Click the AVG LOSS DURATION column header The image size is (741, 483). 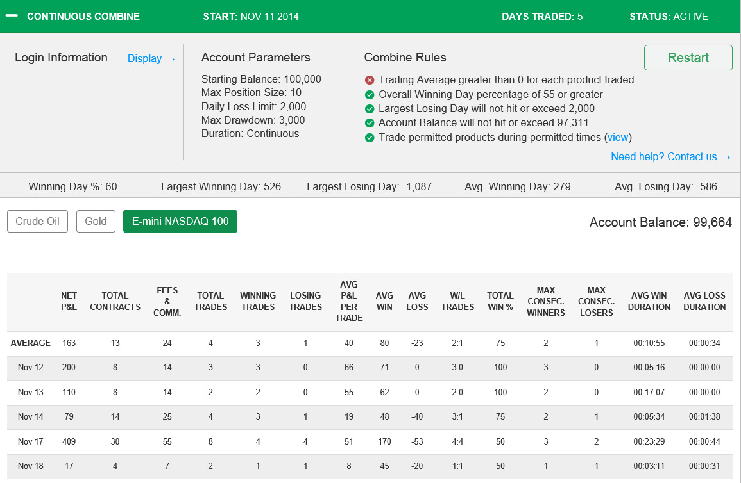pyautogui.click(x=704, y=301)
